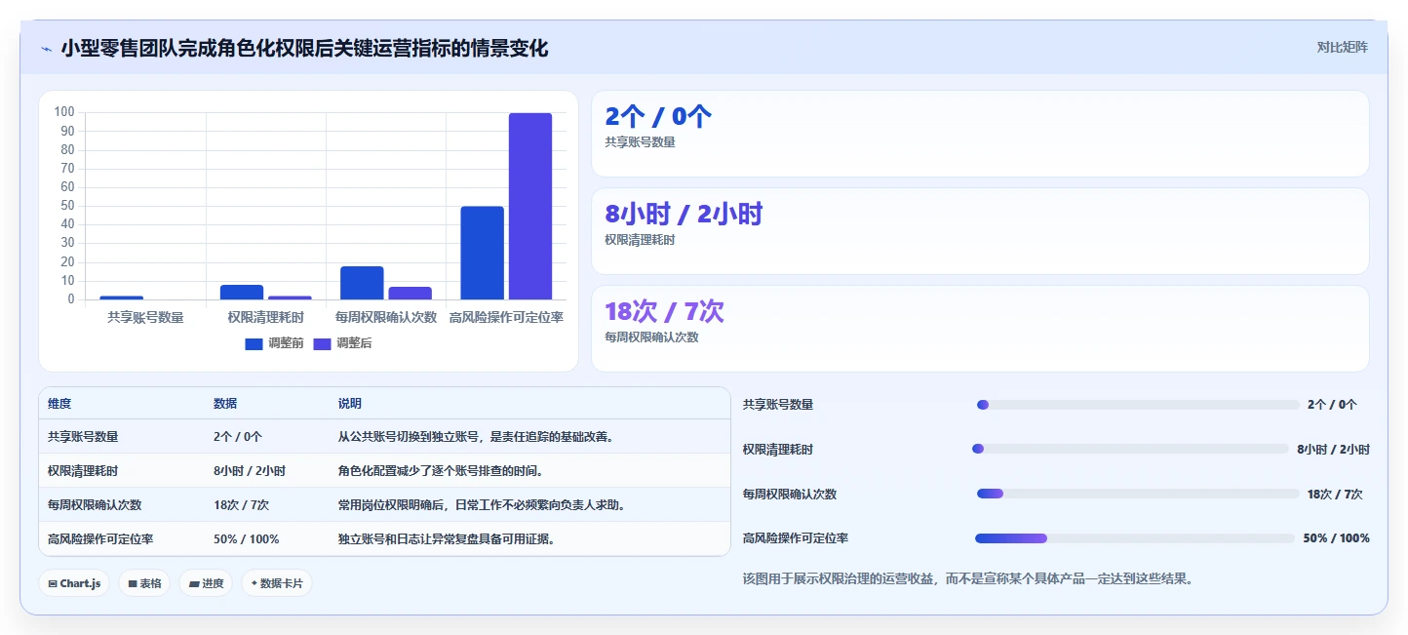Click table cell 共享账号数量
The image size is (1408, 635).
83,437
